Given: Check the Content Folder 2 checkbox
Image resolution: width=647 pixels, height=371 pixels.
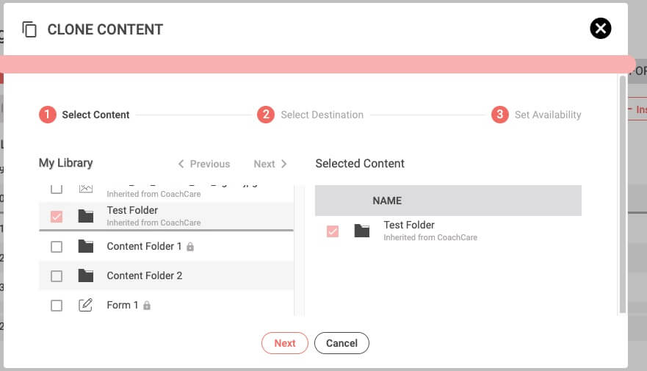Looking at the screenshot, I should (x=57, y=276).
